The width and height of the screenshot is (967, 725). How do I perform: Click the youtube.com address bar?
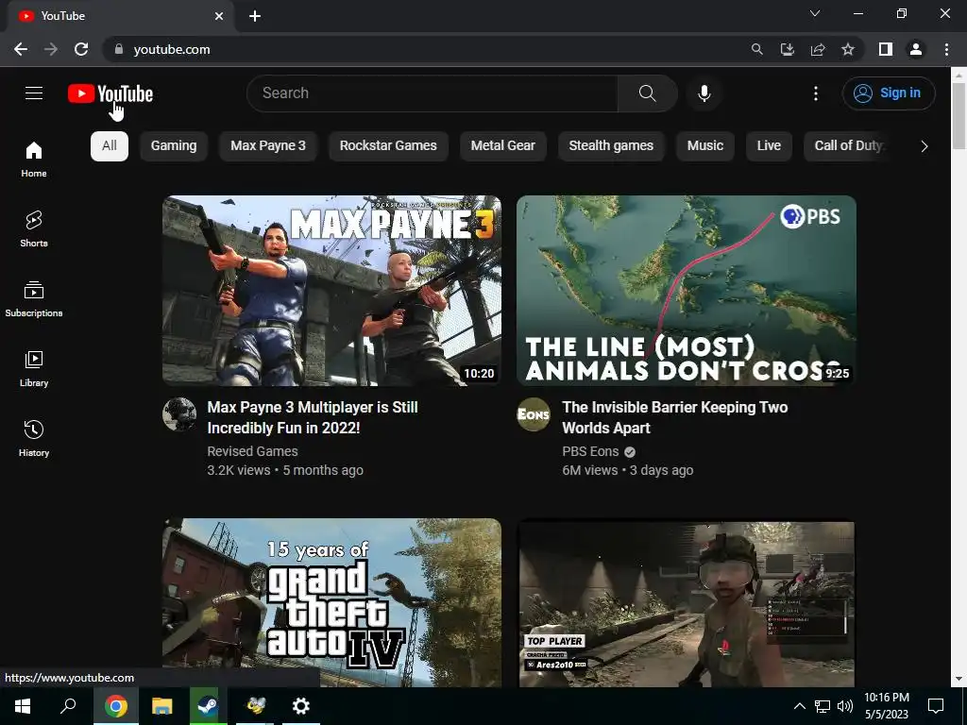pyautogui.click(x=426, y=49)
